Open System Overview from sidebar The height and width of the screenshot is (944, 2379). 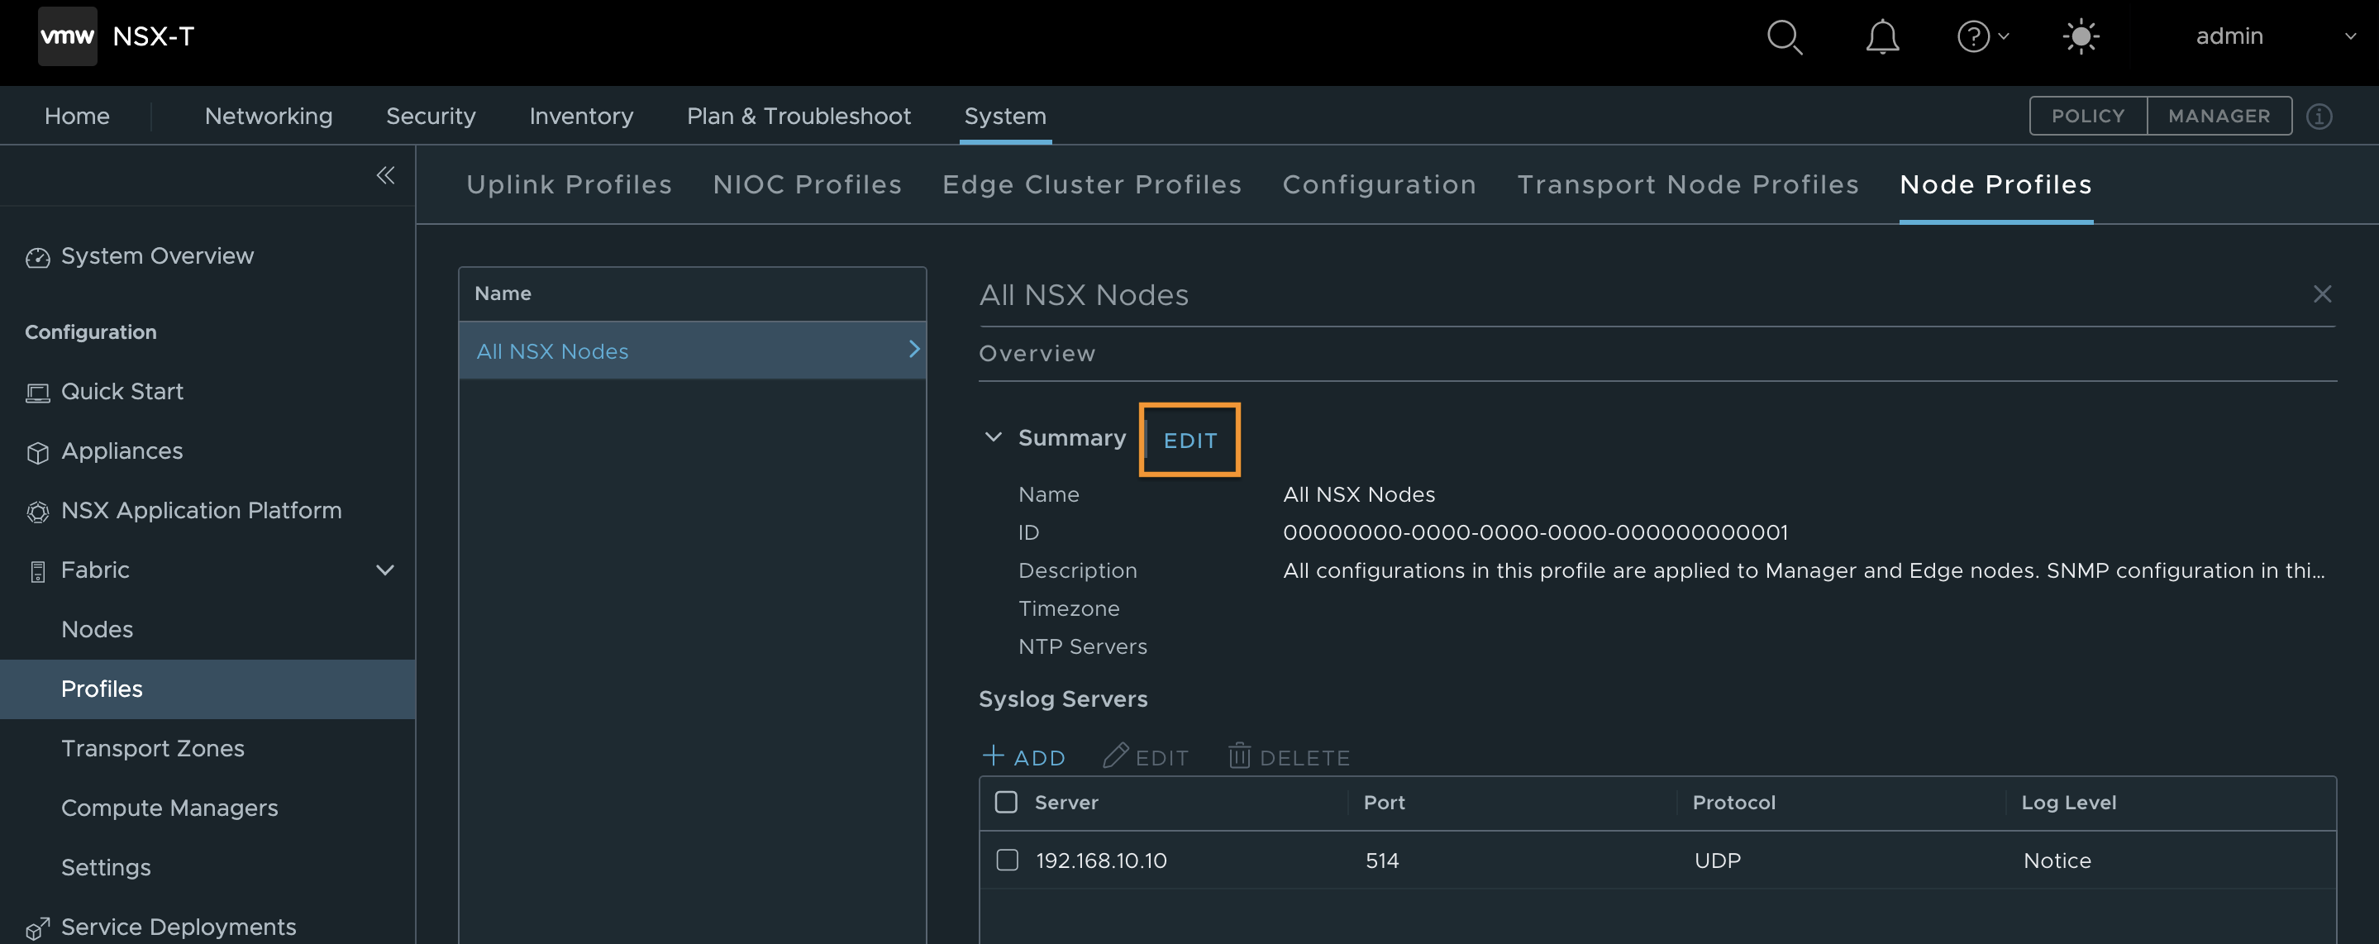(156, 256)
